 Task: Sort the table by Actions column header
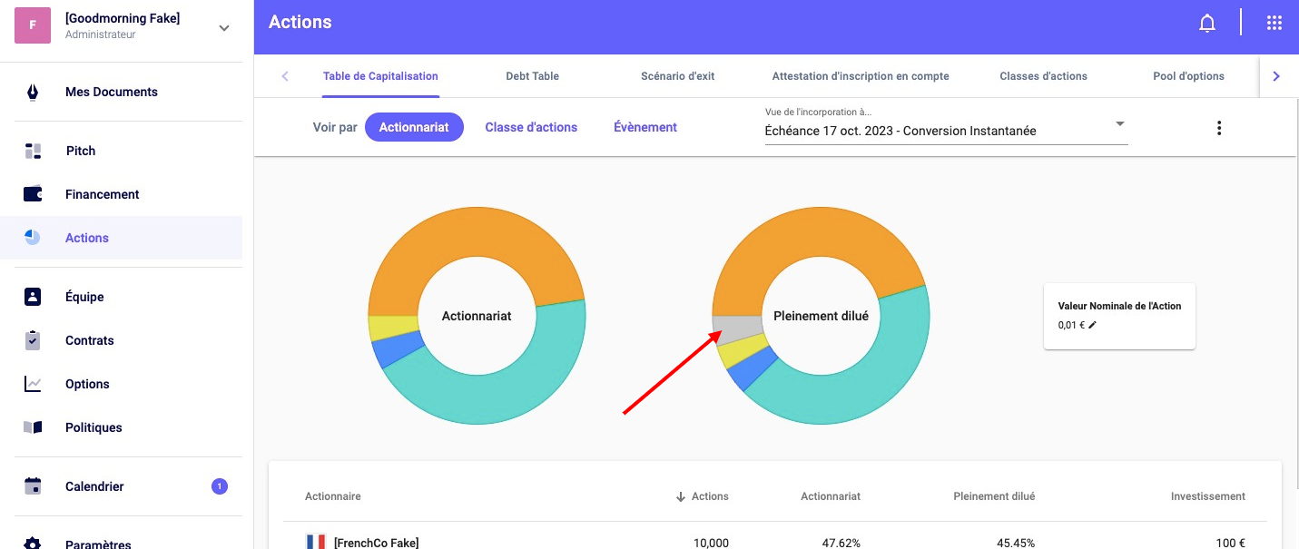coord(709,496)
